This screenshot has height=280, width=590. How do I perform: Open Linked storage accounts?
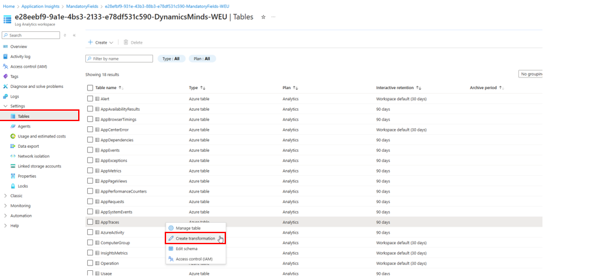[x=40, y=166]
